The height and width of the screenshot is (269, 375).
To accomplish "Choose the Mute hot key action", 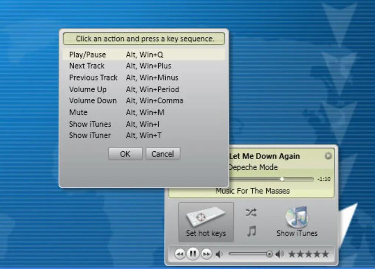I will coord(78,112).
